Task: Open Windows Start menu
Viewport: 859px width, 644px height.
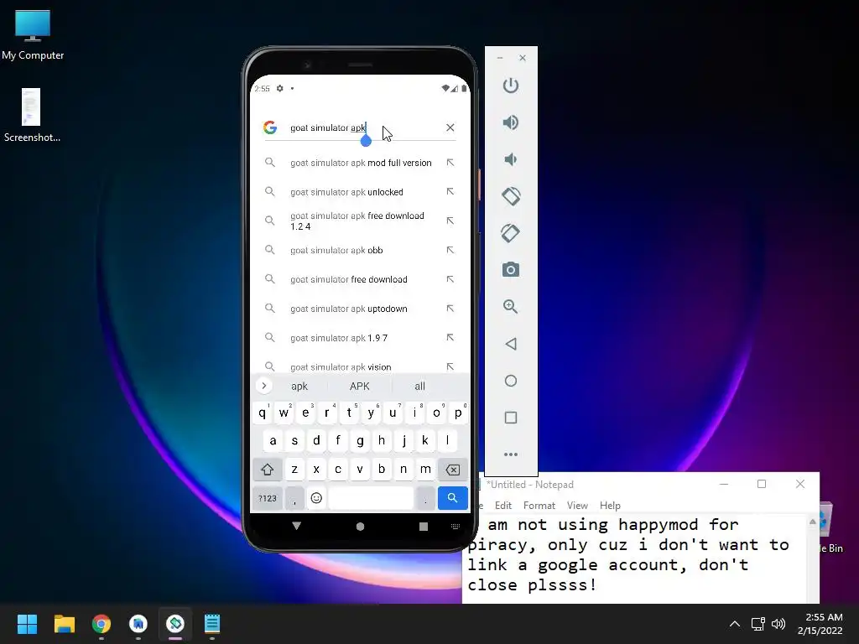Action: click(x=27, y=624)
